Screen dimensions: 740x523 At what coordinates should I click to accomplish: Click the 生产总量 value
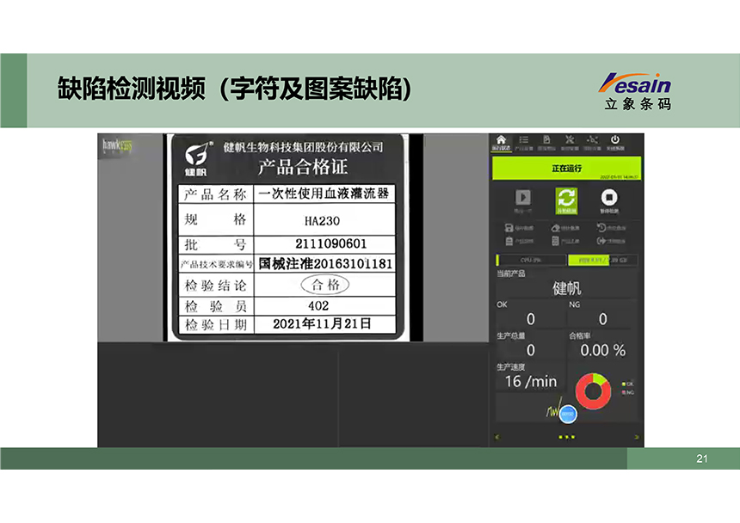click(x=530, y=350)
